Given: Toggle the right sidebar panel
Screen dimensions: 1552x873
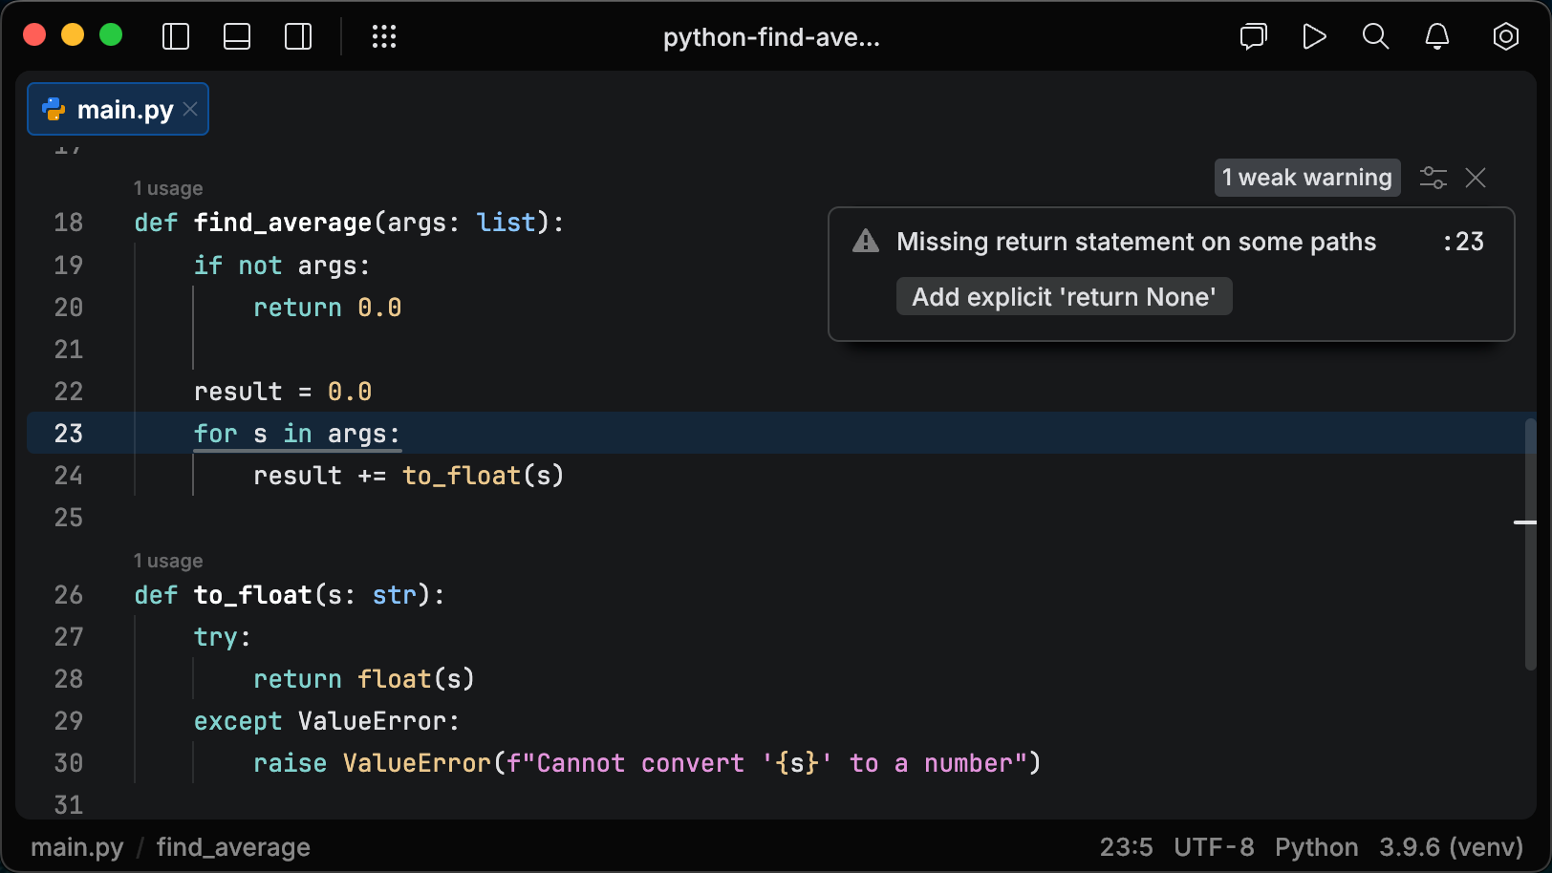Looking at the screenshot, I should tap(298, 37).
